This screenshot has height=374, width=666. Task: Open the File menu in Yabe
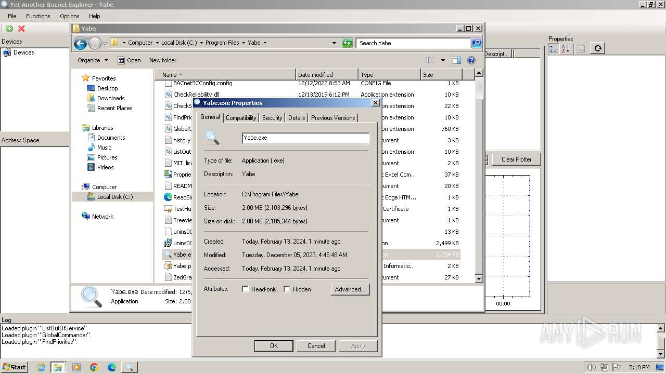tap(12, 16)
